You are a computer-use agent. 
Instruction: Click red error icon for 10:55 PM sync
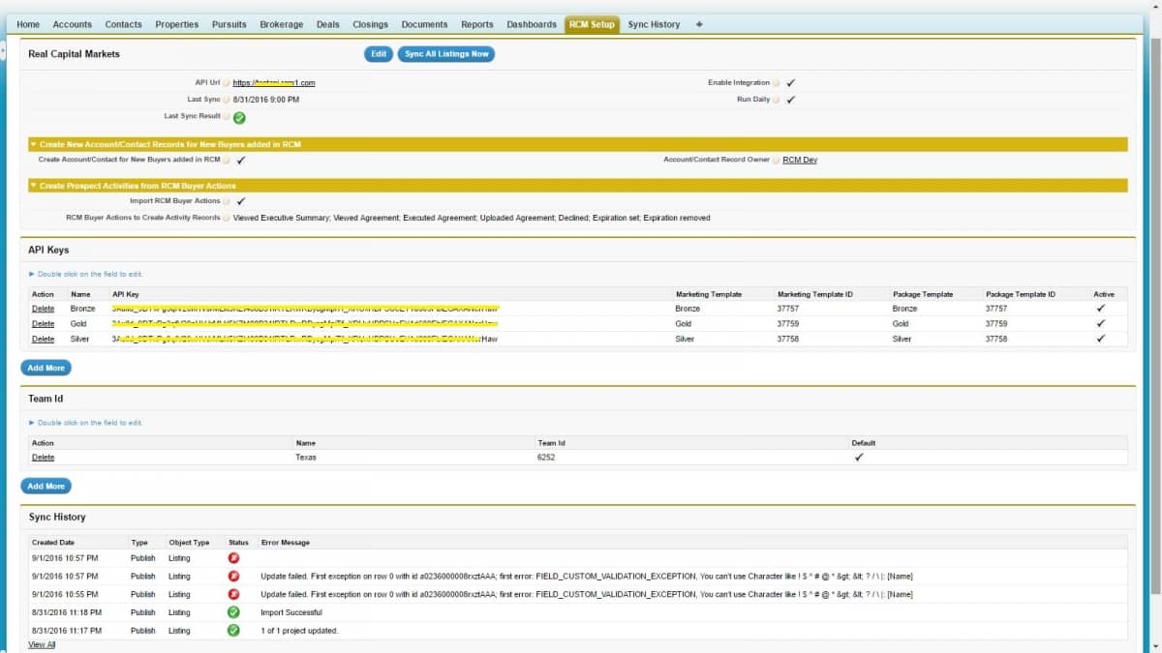click(x=233, y=594)
